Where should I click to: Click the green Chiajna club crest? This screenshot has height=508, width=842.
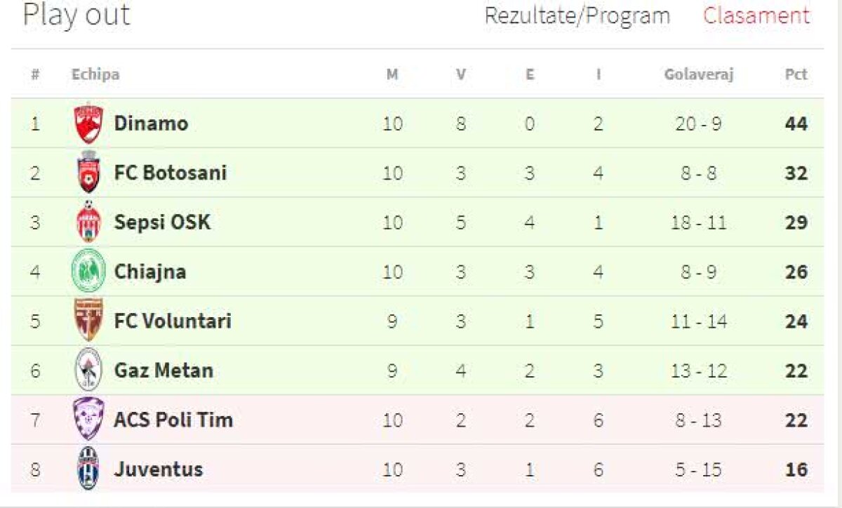(x=89, y=272)
